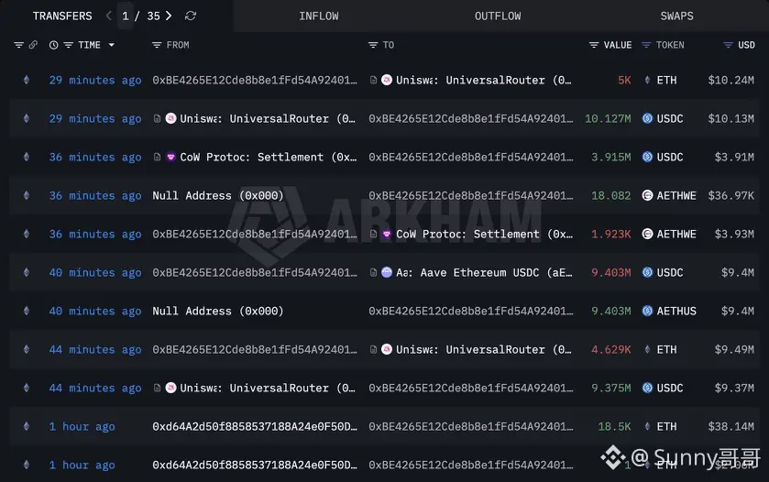Click the contract document icon in the Aave row
This screenshot has height=482, width=769.
coord(373,273)
